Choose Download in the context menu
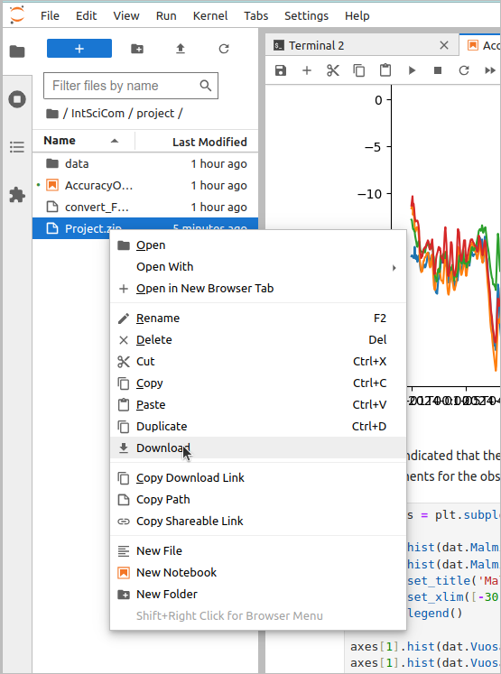Screen dimensions: 501x674 pyautogui.click(x=258, y=448)
